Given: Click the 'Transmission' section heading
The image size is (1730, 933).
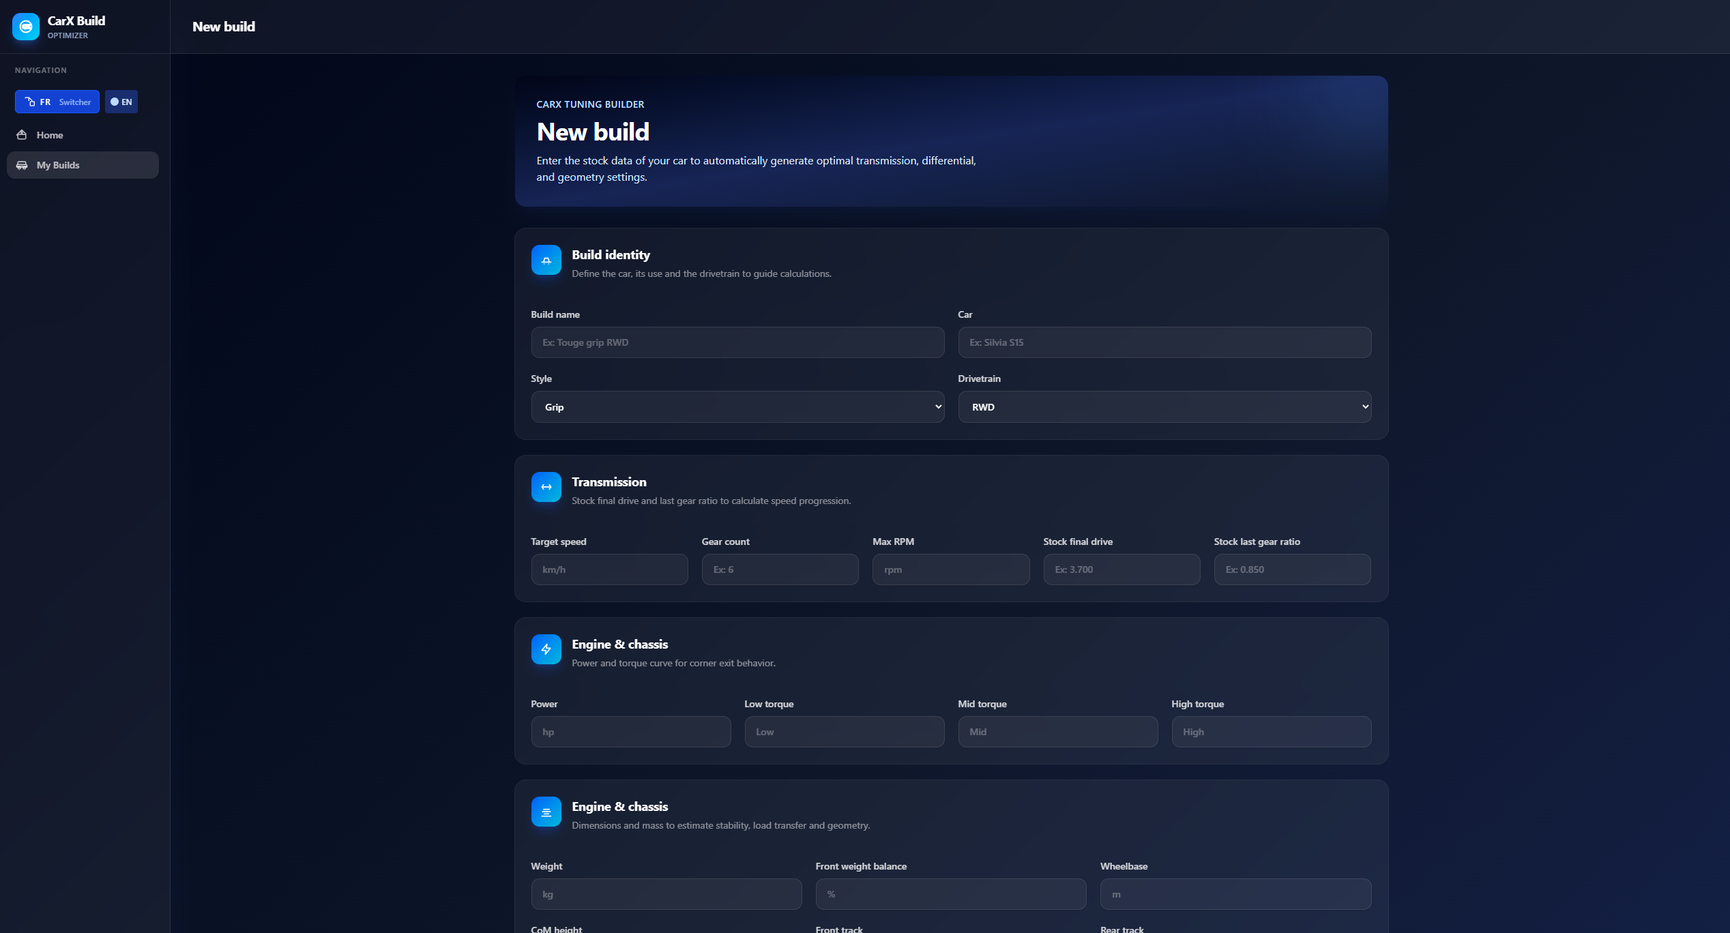Looking at the screenshot, I should pyautogui.click(x=609, y=482).
